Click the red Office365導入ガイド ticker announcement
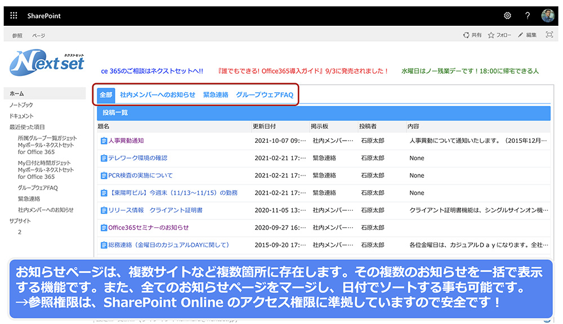This screenshot has width=563, height=324. (x=303, y=71)
